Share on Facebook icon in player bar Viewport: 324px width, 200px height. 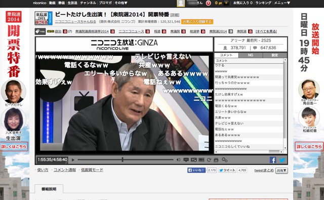[273, 160]
